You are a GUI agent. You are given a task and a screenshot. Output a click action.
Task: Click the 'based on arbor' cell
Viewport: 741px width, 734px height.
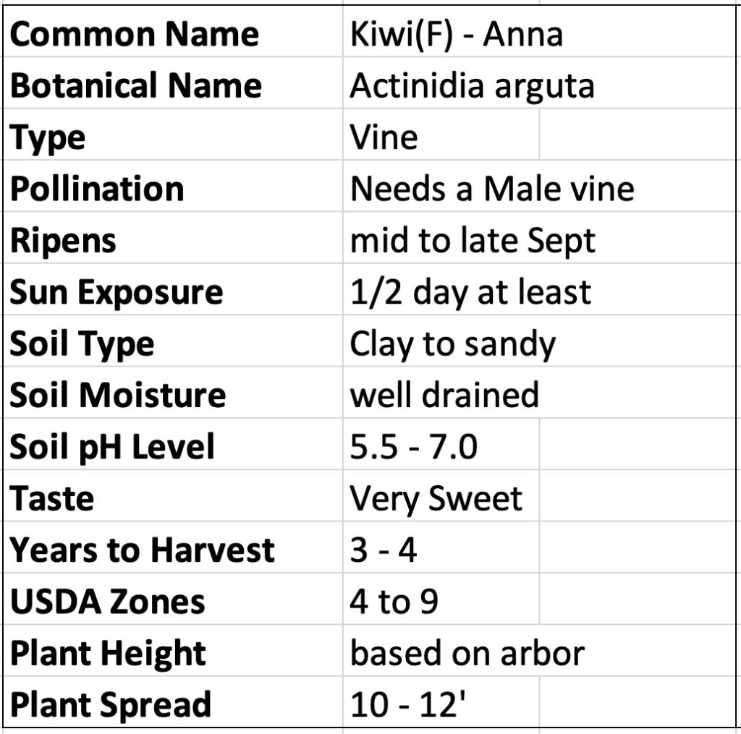467,654
